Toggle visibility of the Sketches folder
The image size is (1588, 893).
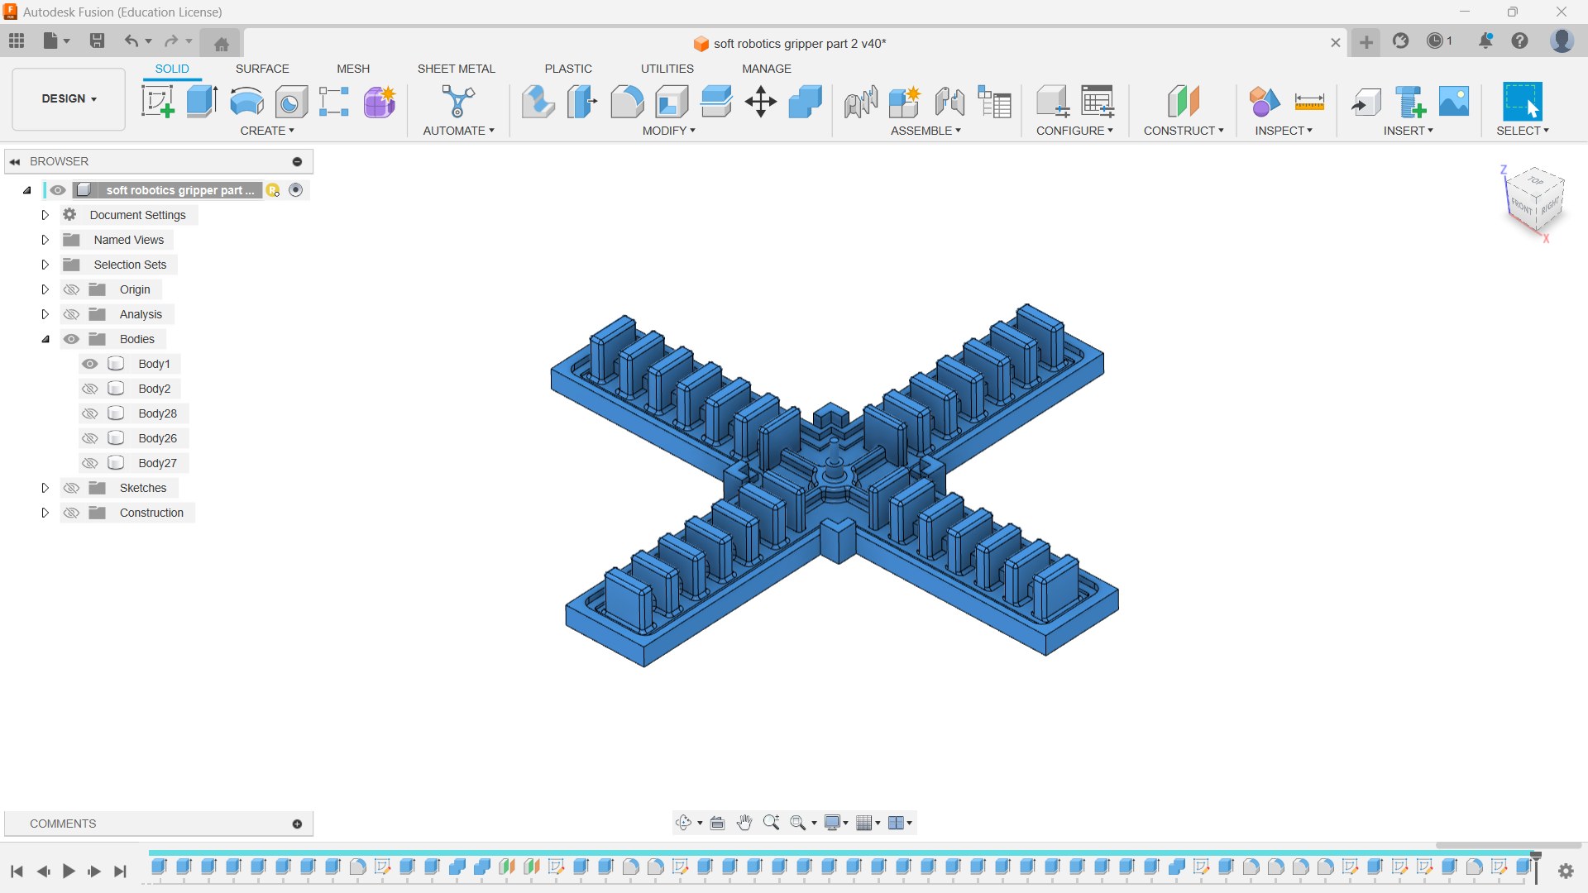72,488
